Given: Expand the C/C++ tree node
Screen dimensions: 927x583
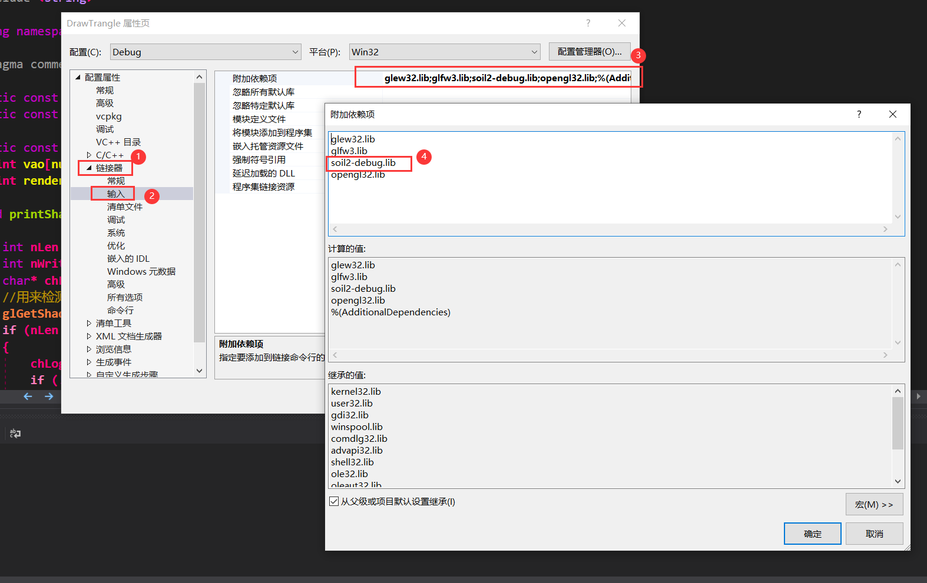Looking at the screenshot, I should pos(89,155).
